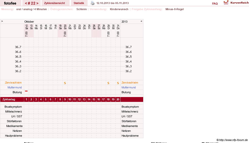Click the 25. Fr date column header
Screen dimensions: 249x143
pos(89,27)
